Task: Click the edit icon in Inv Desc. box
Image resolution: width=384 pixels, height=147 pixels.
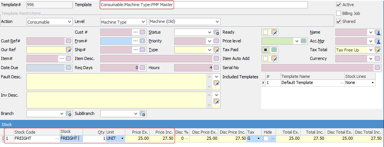Action: tap(216, 101)
